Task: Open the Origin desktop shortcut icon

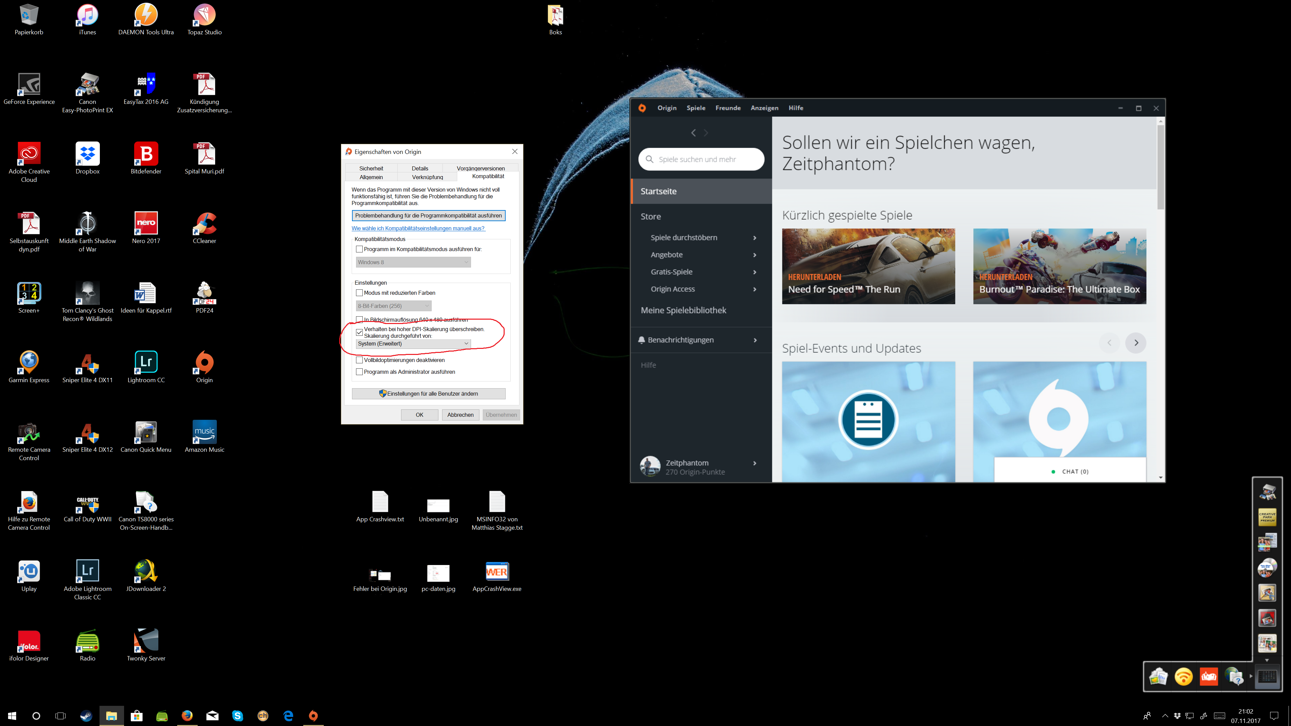Action: 204,363
